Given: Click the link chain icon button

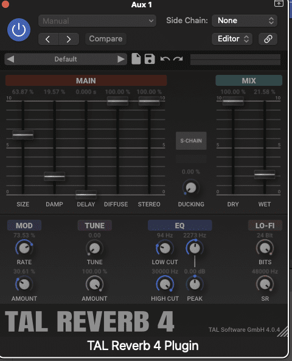Looking at the screenshot, I should pos(268,39).
